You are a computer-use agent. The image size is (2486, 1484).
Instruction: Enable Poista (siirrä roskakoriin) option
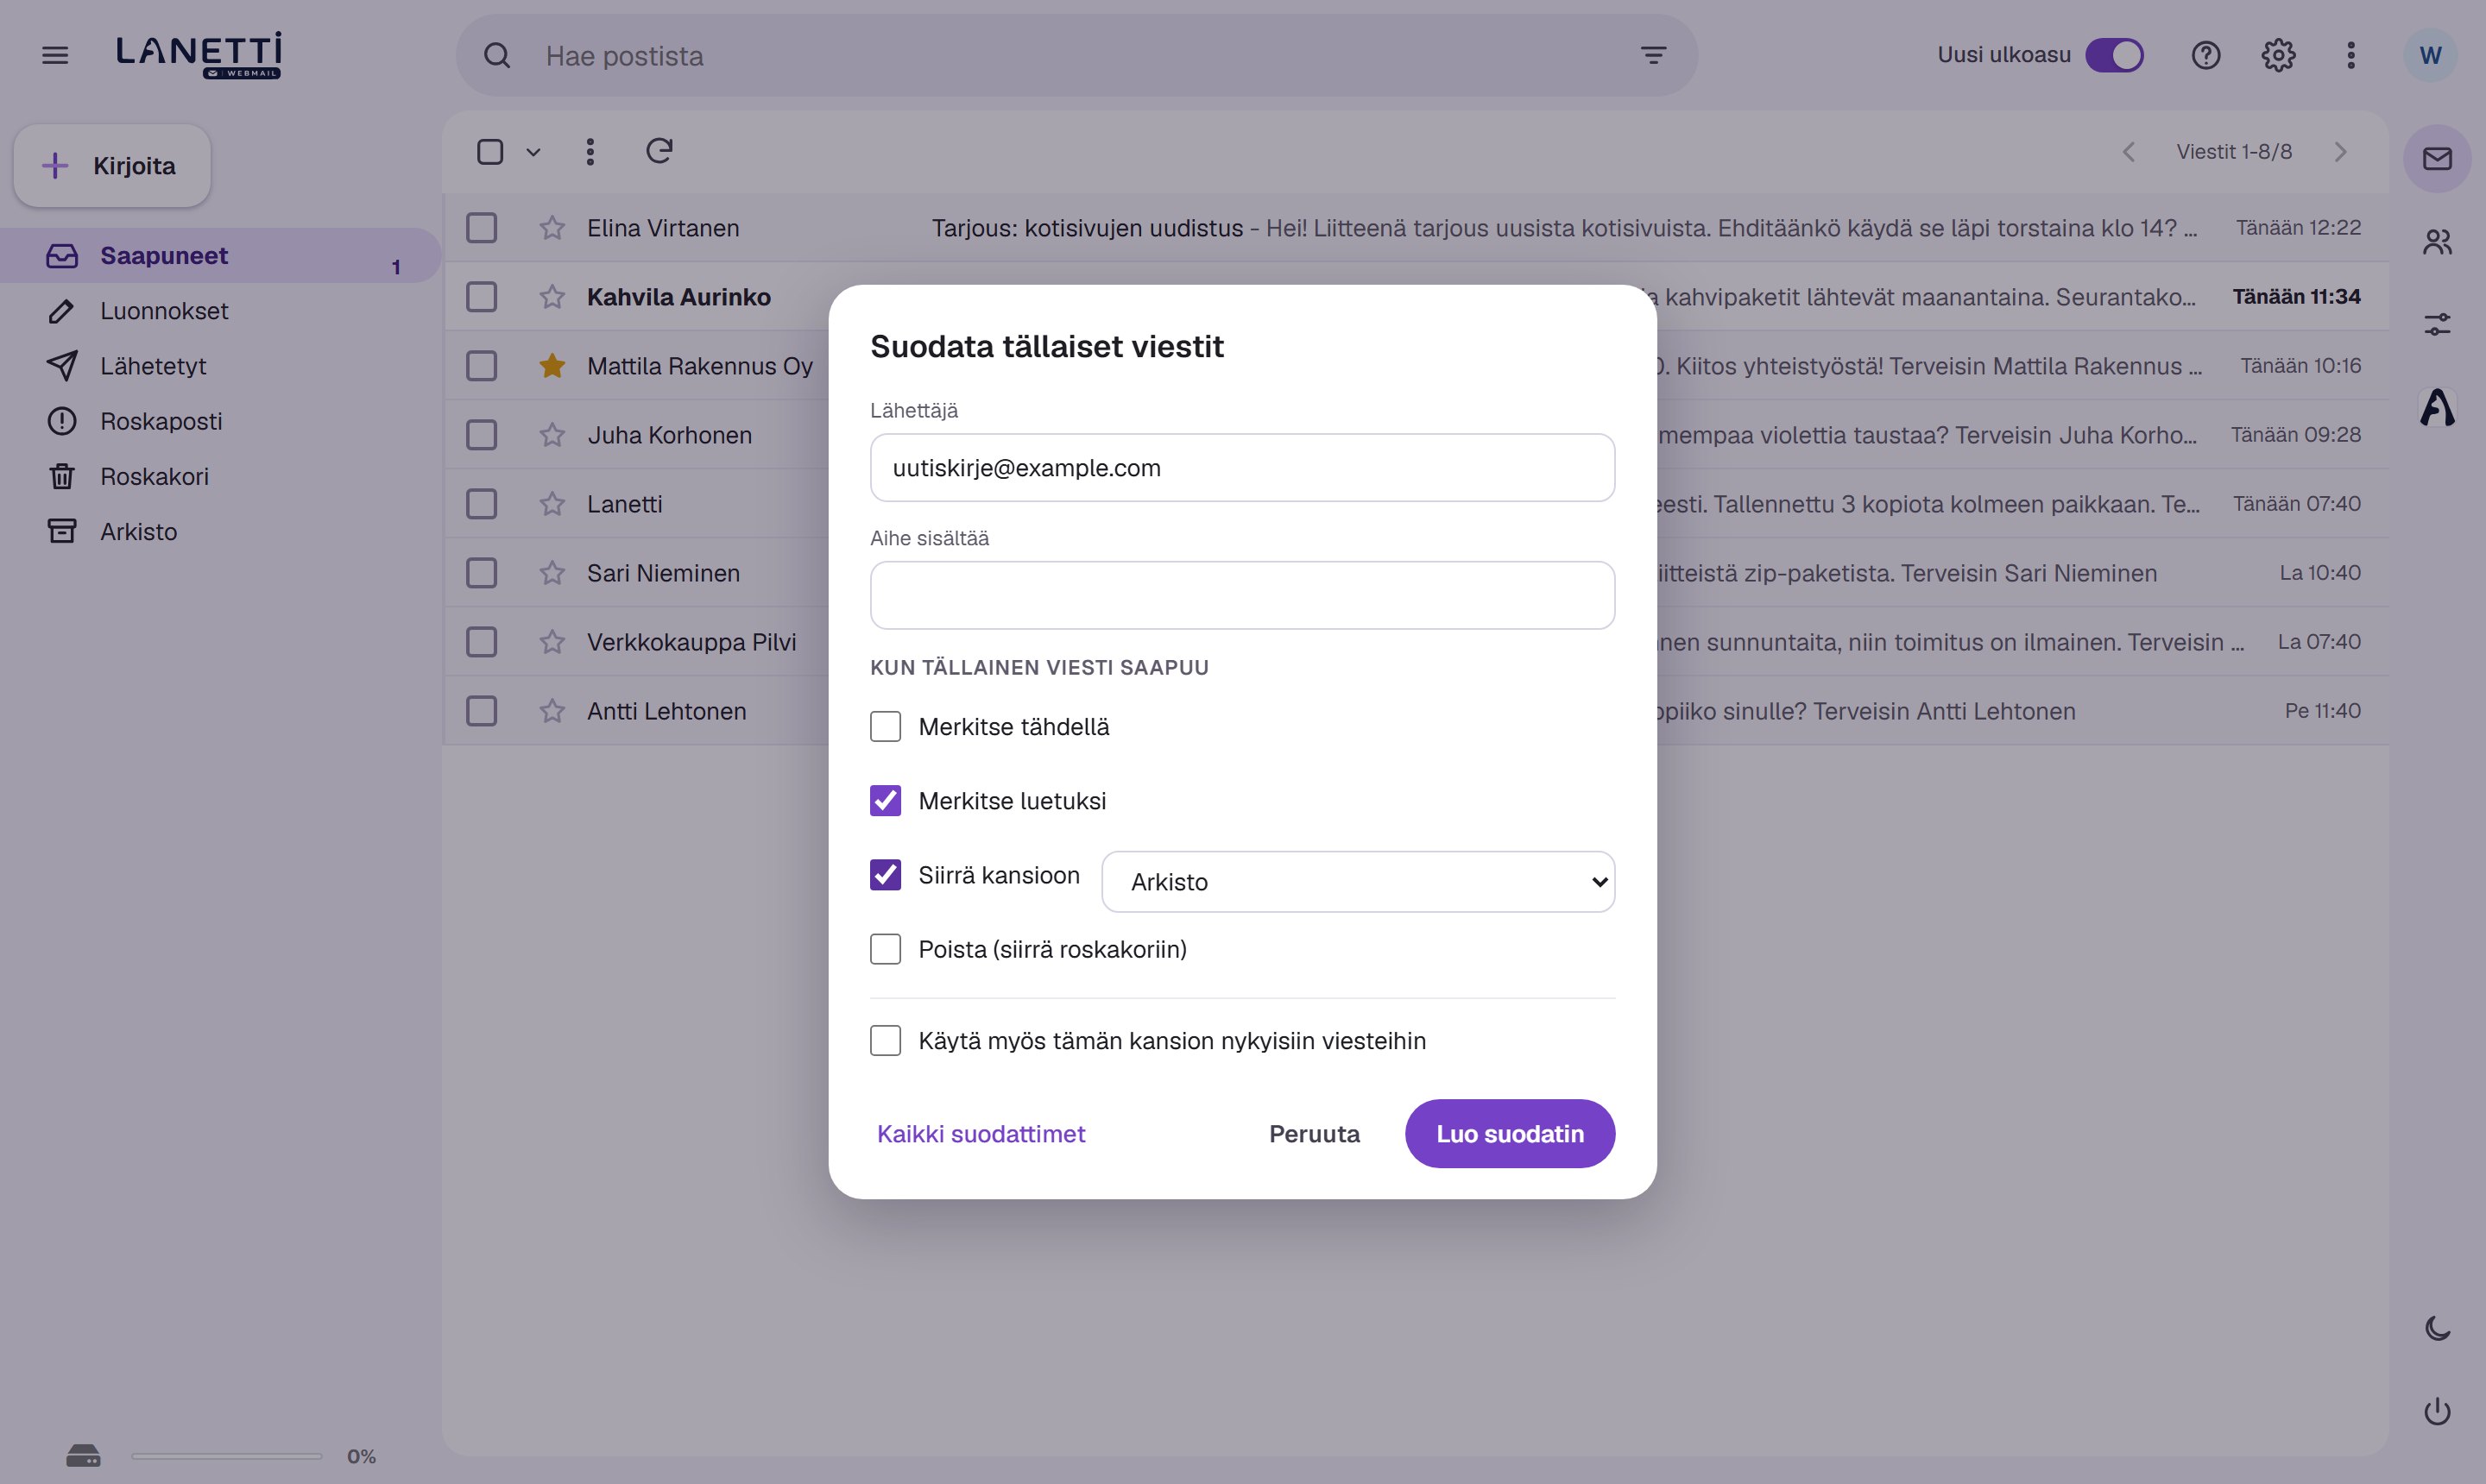point(886,949)
